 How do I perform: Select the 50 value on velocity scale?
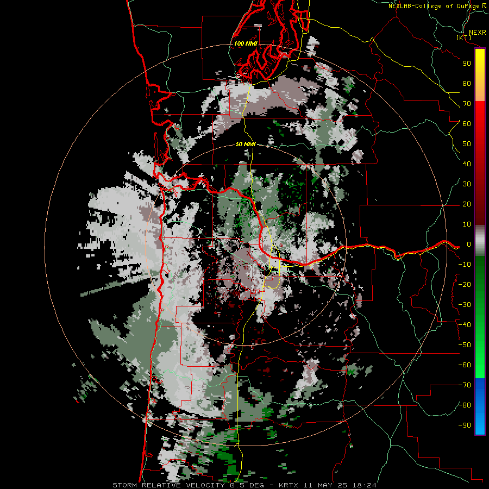[x=467, y=144]
